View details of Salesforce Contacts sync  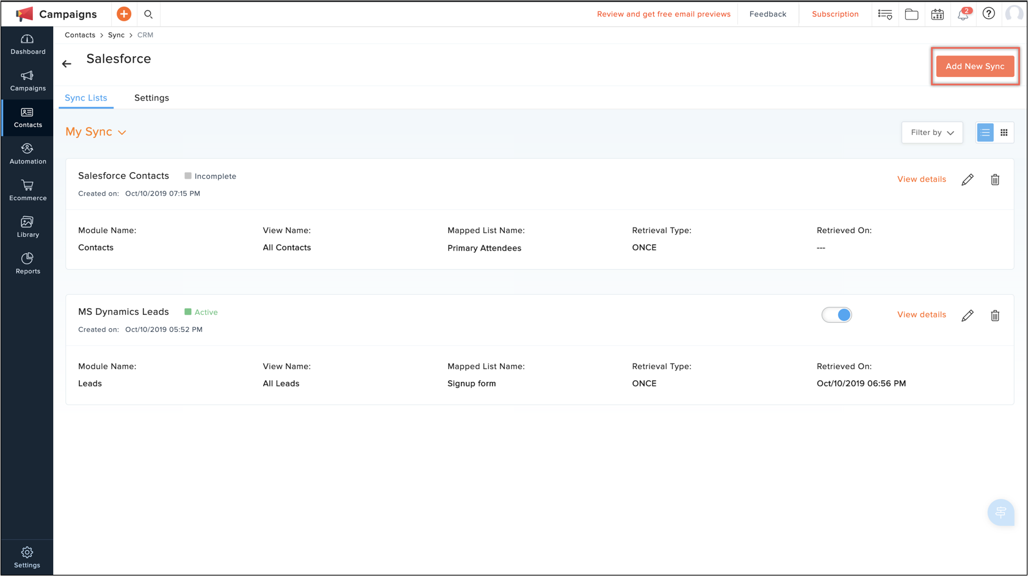pyautogui.click(x=922, y=179)
